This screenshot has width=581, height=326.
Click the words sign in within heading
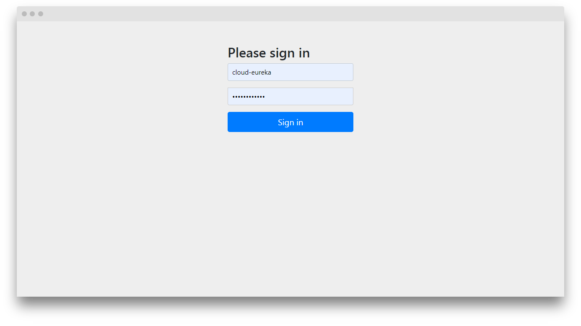(x=290, y=53)
